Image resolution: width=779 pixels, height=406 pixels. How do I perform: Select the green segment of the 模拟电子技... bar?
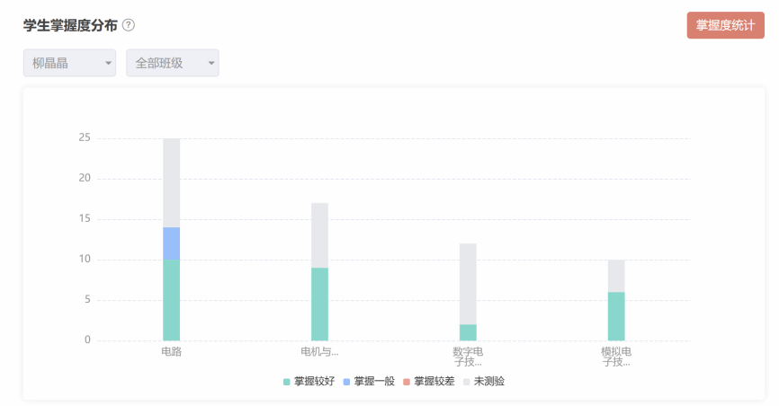point(616,316)
